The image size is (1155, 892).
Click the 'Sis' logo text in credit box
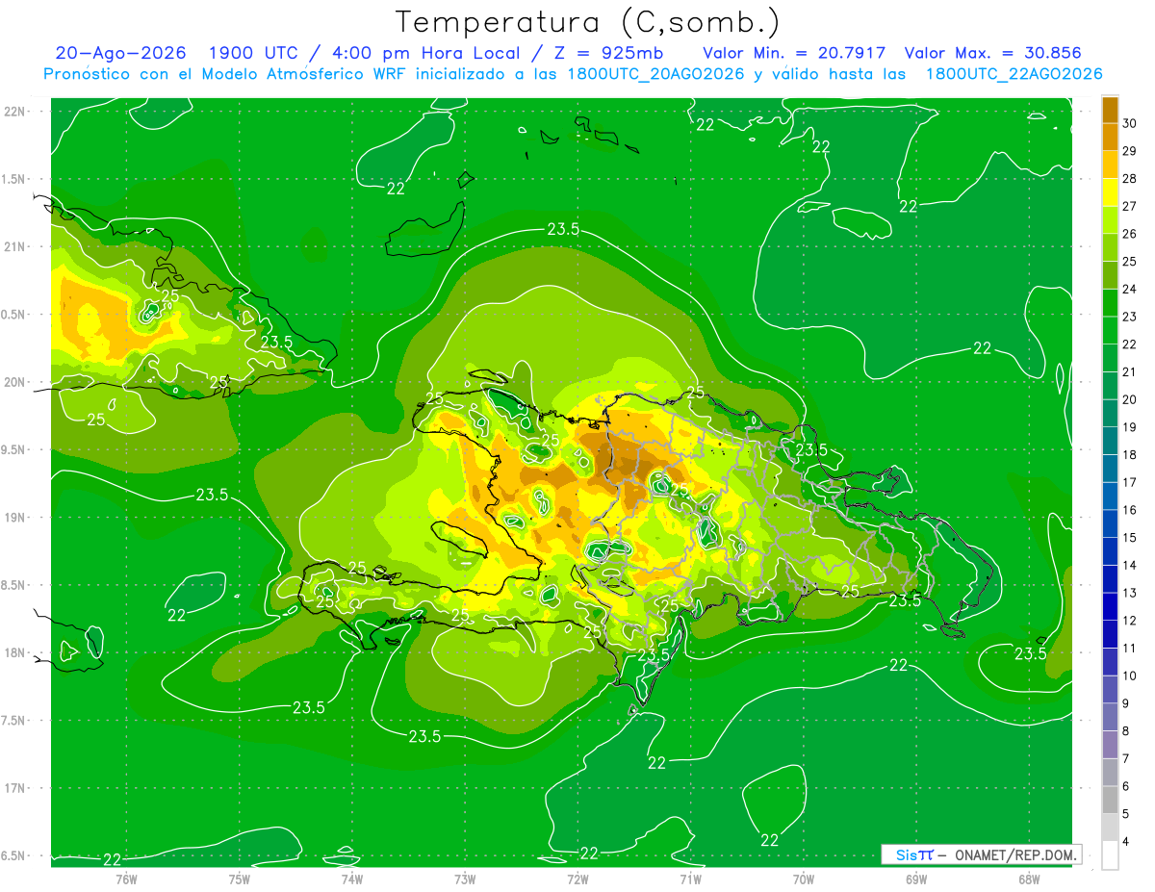coord(906,854)
